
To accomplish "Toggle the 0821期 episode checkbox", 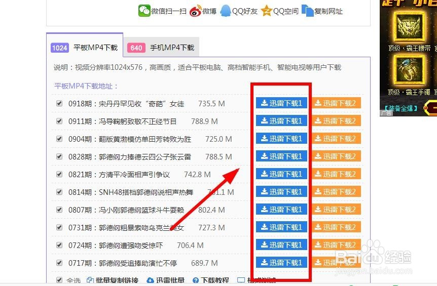I will click(x=59, y=174).
